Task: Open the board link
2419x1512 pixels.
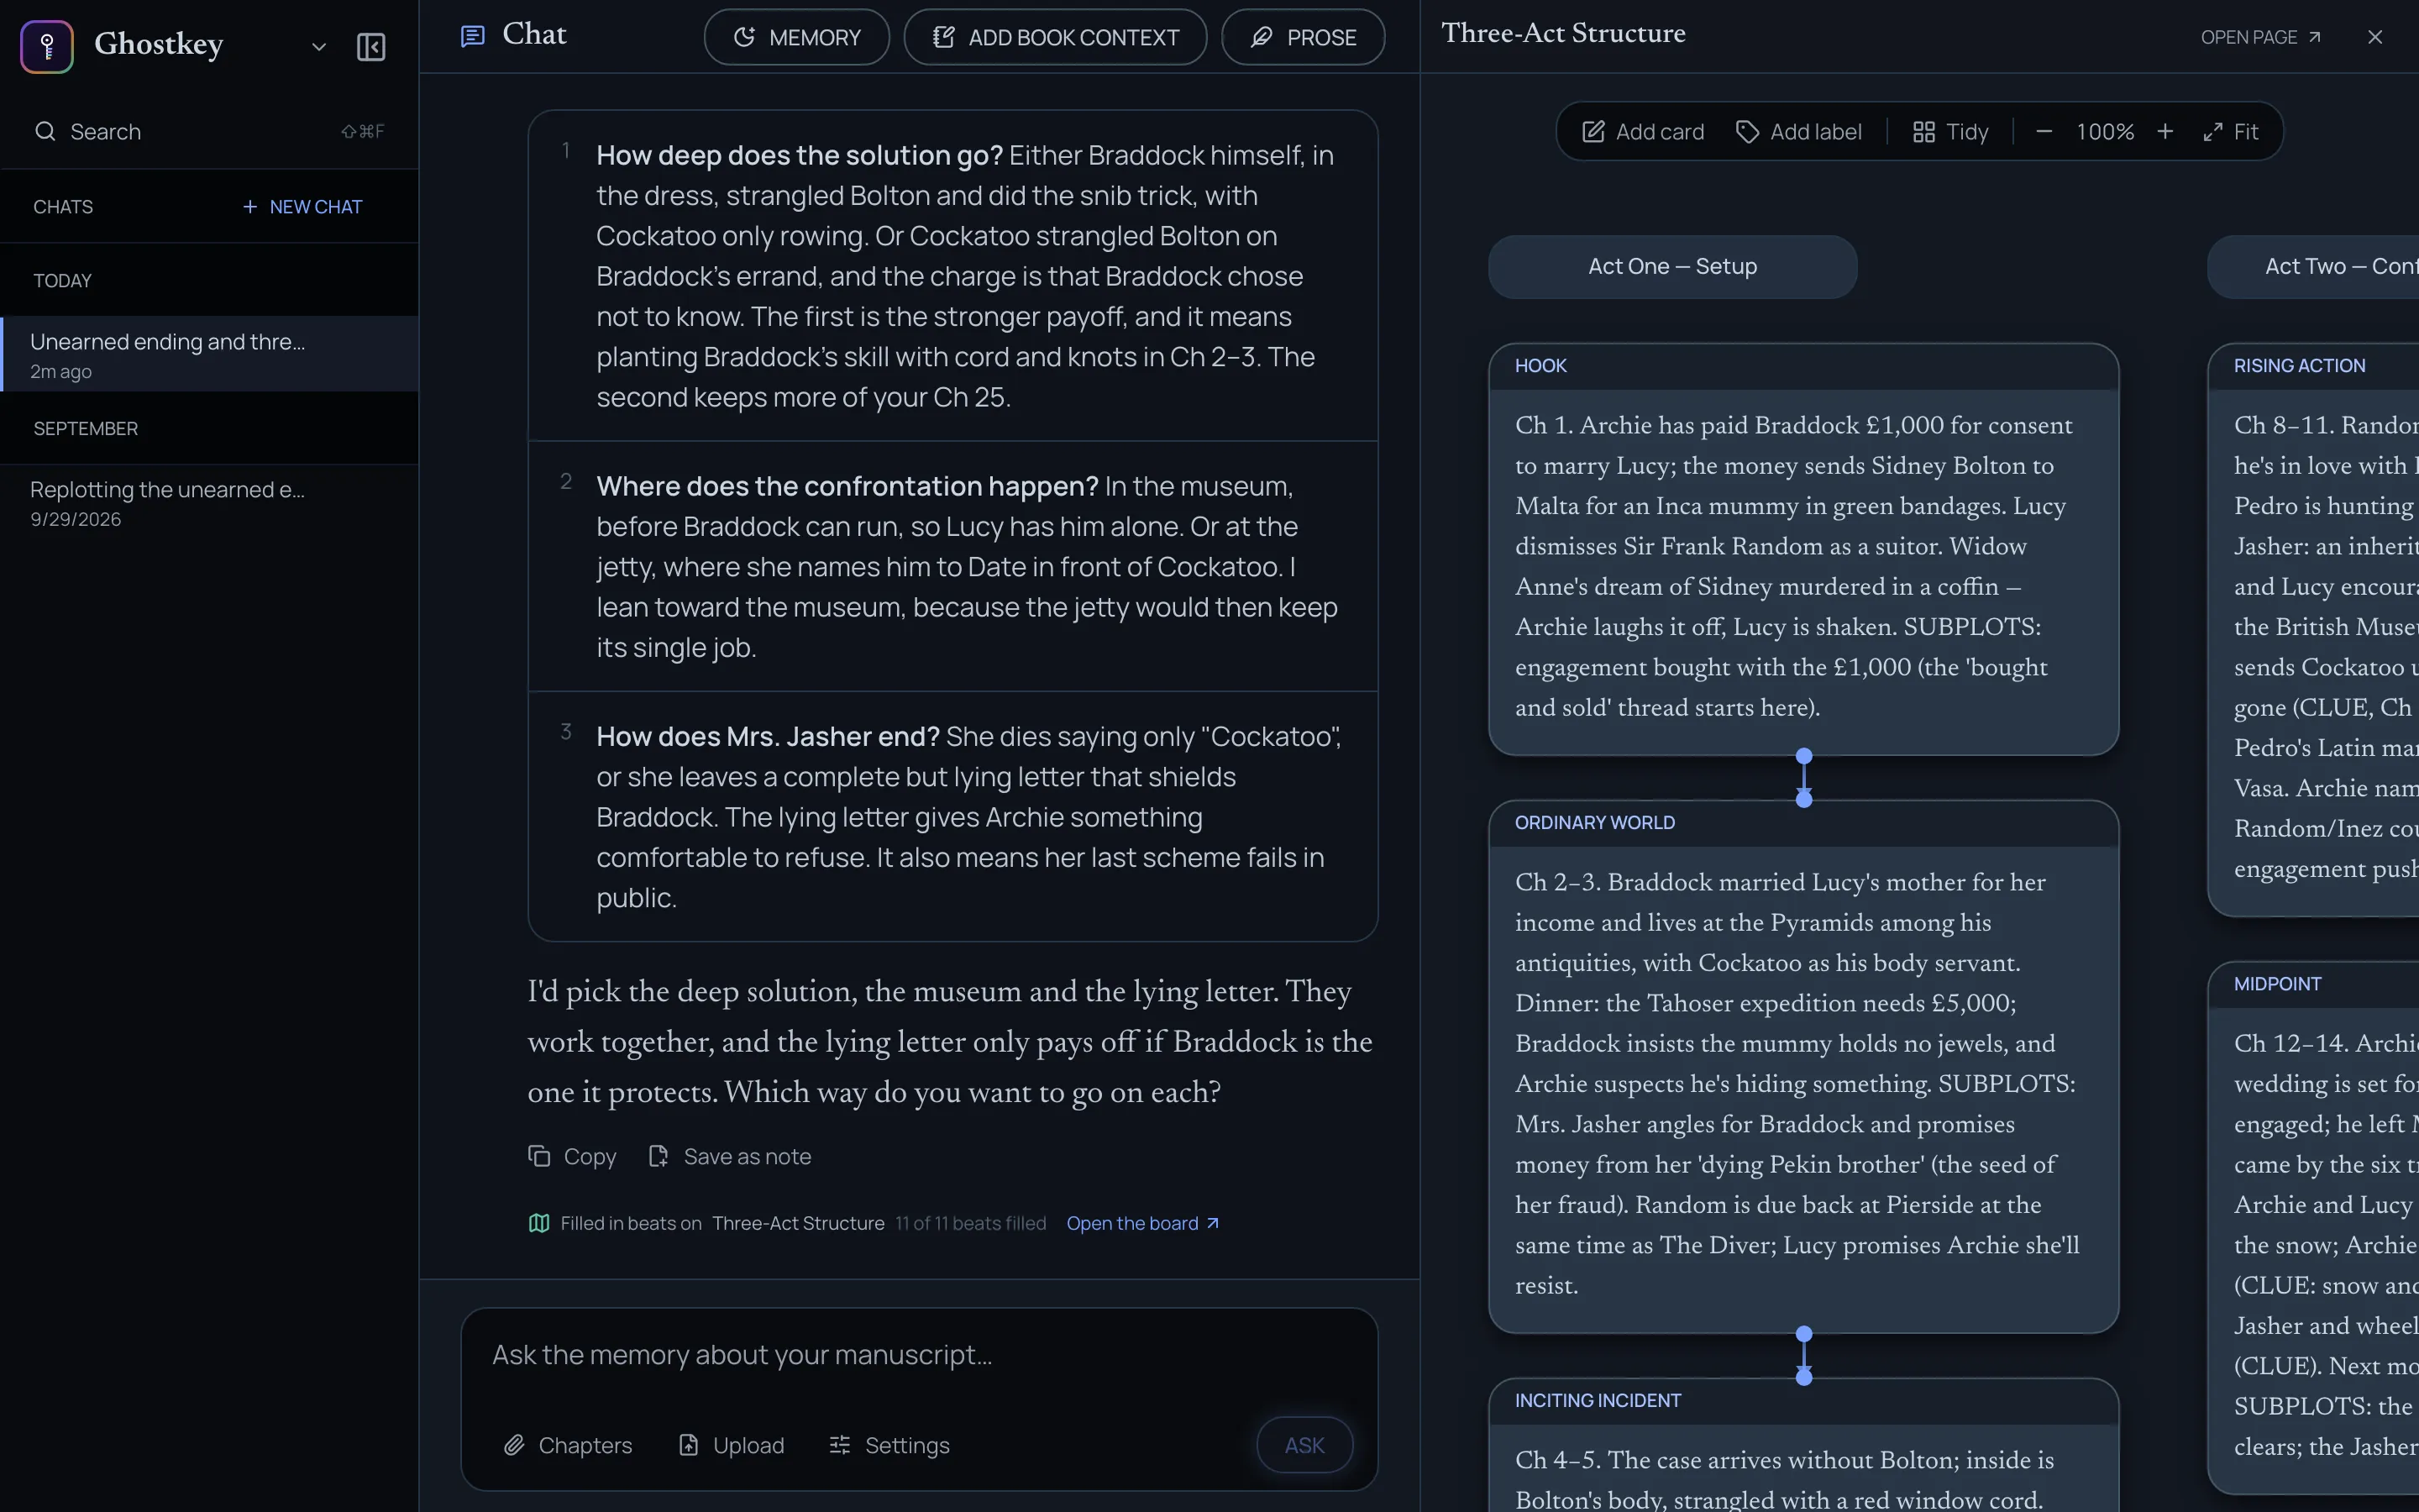Action: [x=1142, y=1223]
